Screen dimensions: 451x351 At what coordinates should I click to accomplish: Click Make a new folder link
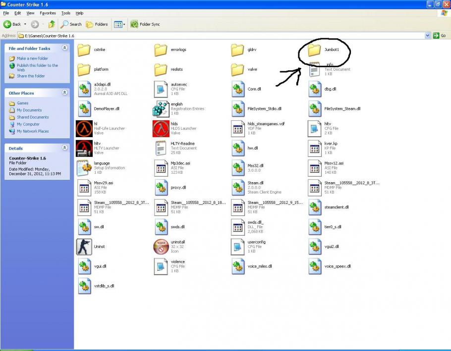[x=32, y=58]
